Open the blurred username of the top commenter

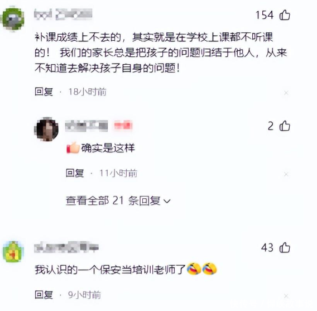[x=63, y=15]
